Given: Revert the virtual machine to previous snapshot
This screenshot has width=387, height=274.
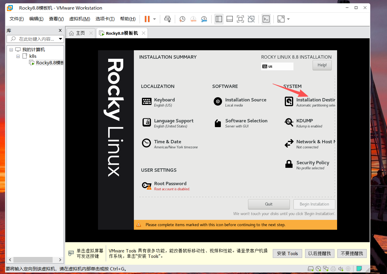Looking at the screenshot, I should (193, 19).
